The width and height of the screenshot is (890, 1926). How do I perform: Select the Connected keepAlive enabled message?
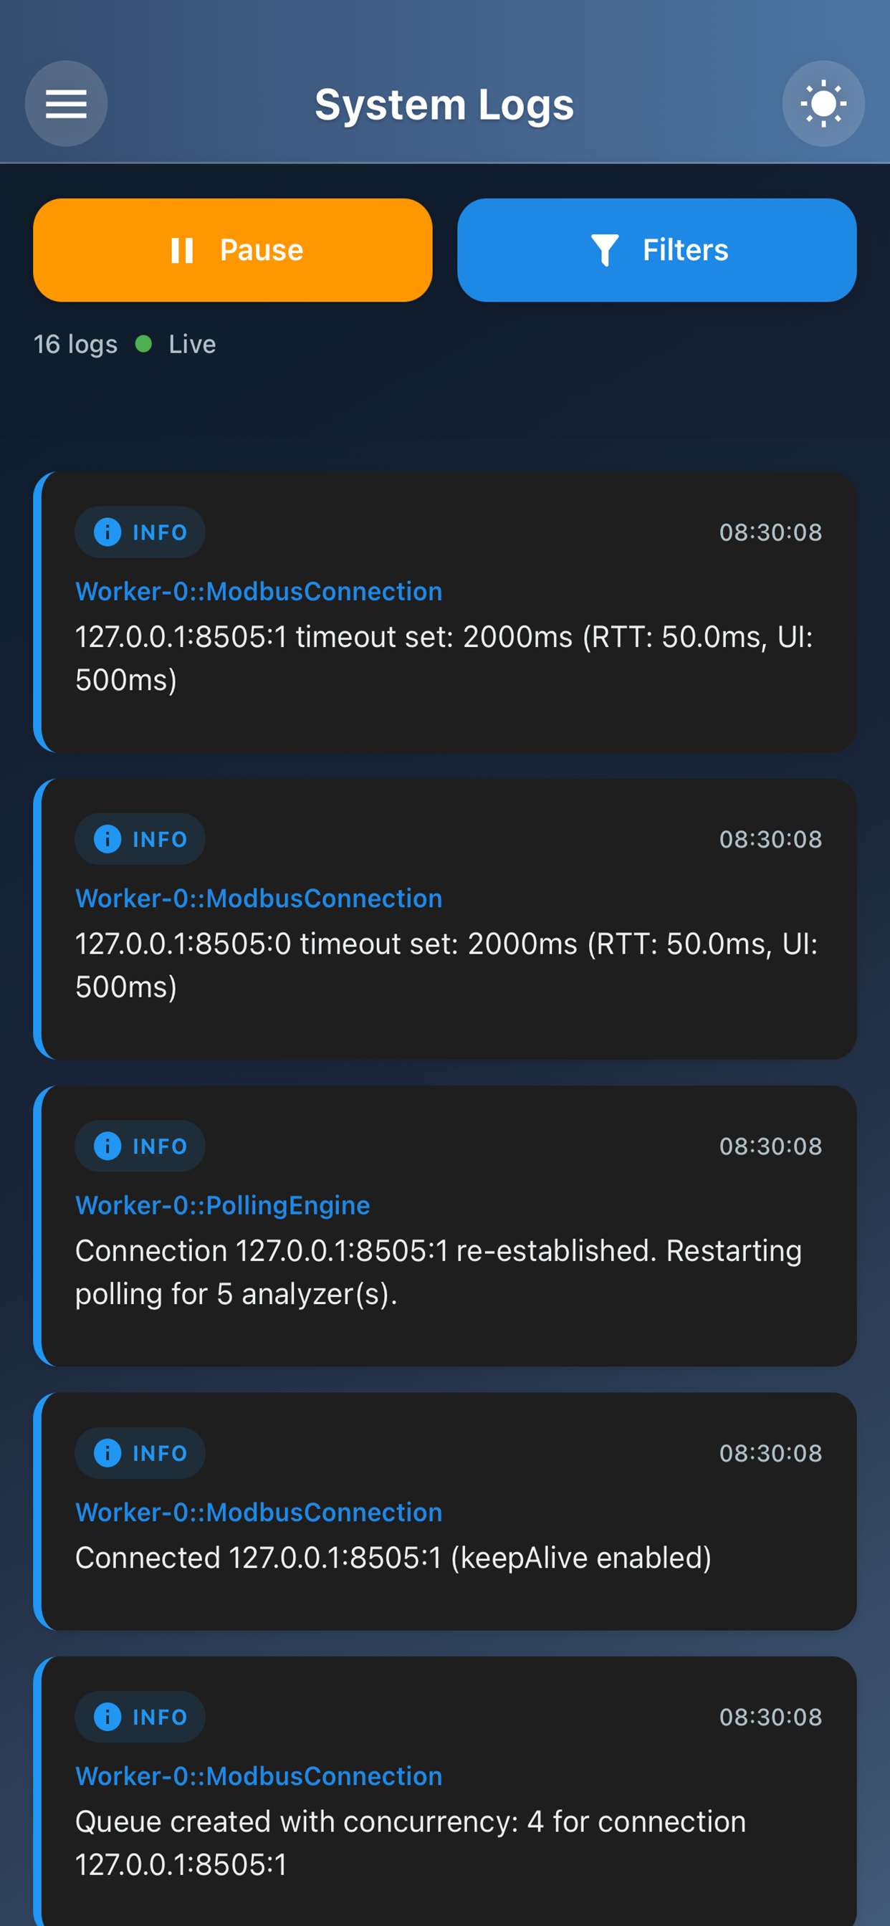393,1558
